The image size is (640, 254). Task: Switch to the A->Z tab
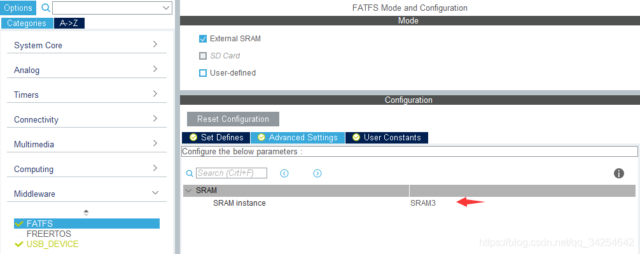coord(69,23)
